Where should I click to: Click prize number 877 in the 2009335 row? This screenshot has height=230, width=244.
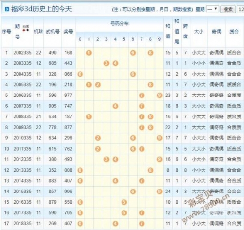click(68, 127)
